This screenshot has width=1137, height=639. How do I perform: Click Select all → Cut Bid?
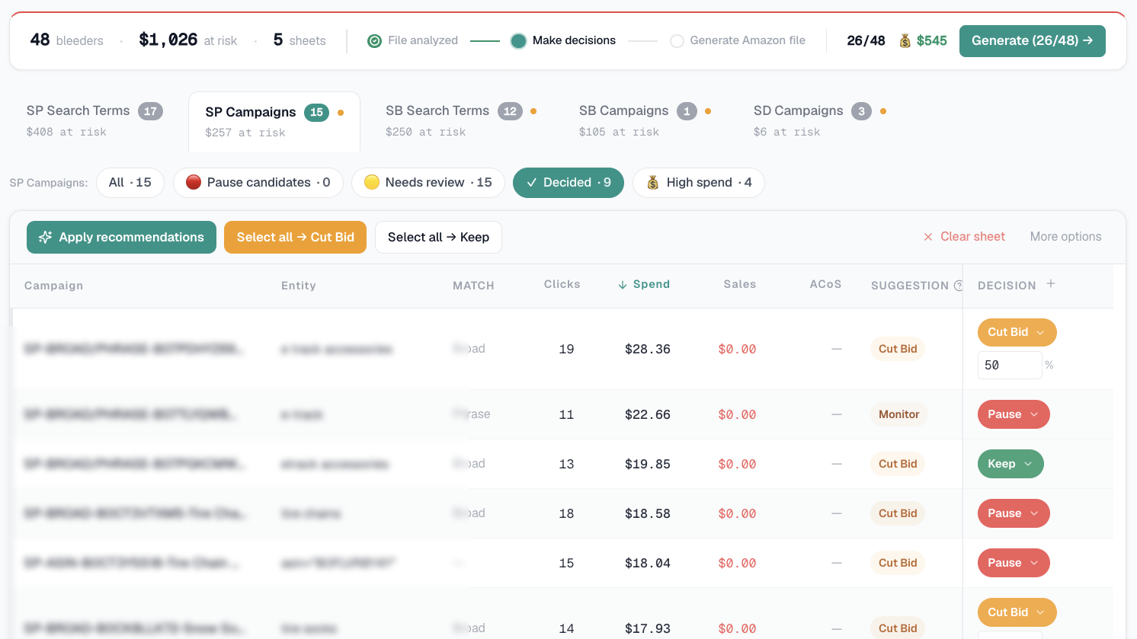[295, 238]
